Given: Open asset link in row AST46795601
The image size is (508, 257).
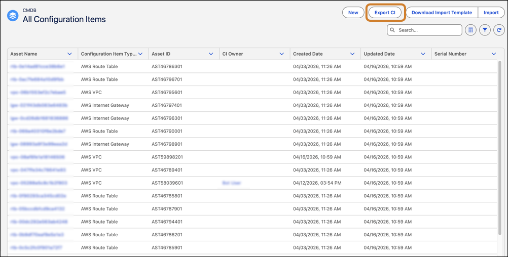Looking at the screenshot, I should [38, 93].
